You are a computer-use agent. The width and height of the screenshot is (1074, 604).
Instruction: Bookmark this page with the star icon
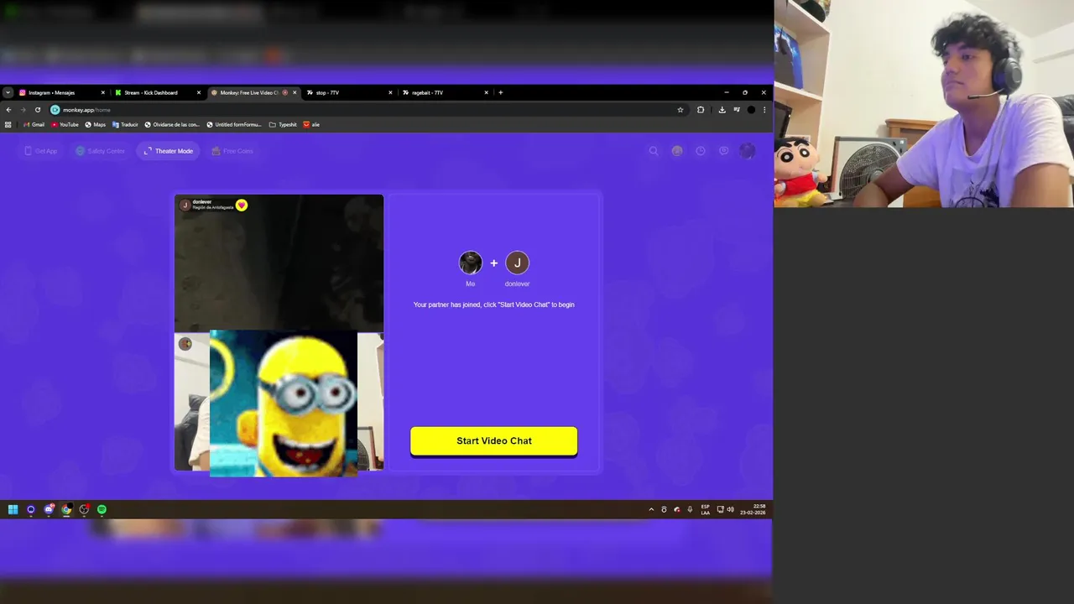pyautogui.click(x=680, y=110)
